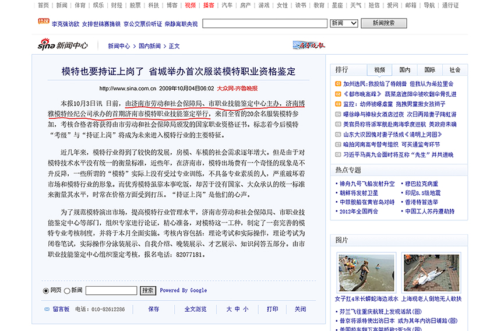The width and height of the screenshot is (497, 331).
Task: Focus the top news search input field
Action: (265, 23)
